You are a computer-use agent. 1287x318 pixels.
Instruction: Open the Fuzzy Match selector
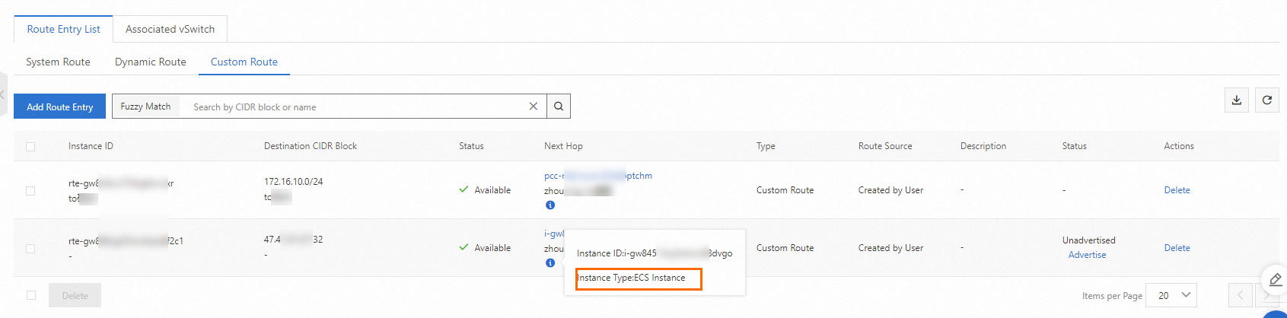(x=146, y=107)
